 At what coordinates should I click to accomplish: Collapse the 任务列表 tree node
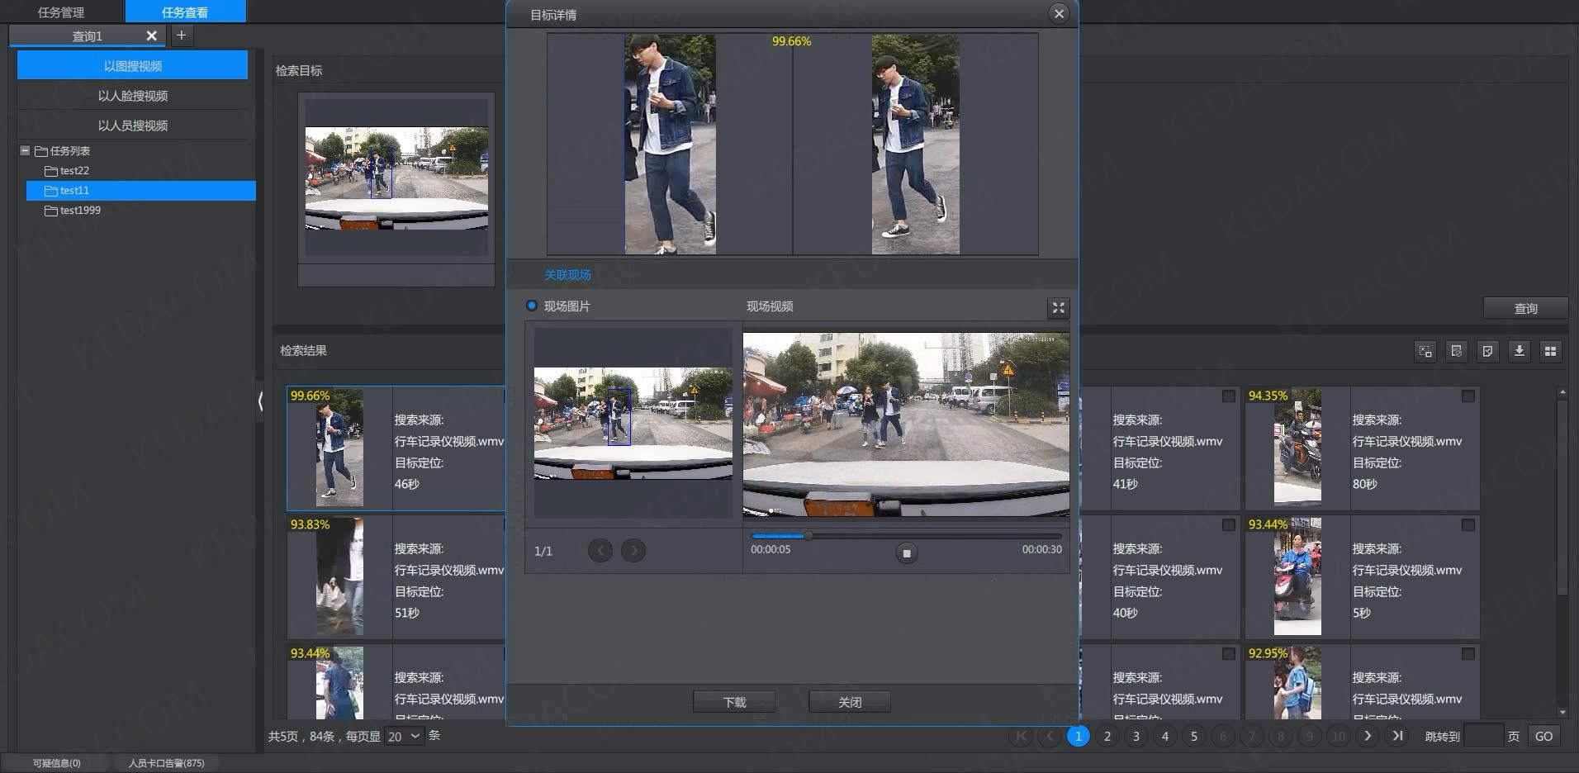tap(25, 150)
